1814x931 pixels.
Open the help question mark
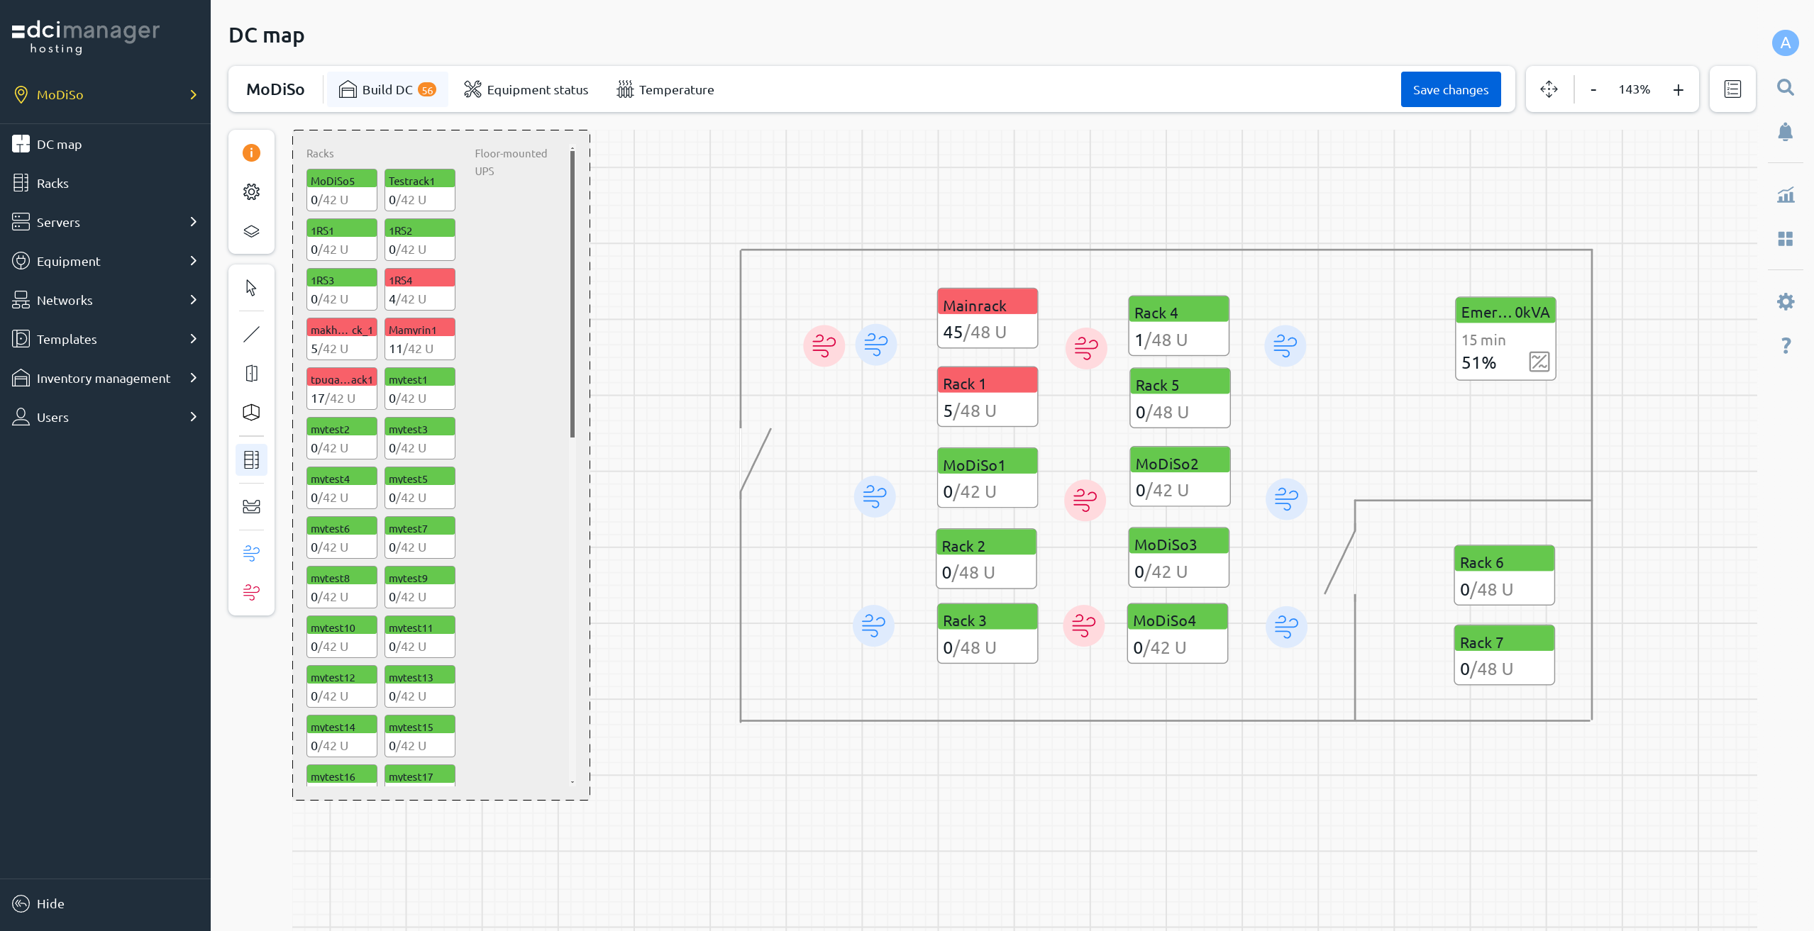pos(1786,345)
